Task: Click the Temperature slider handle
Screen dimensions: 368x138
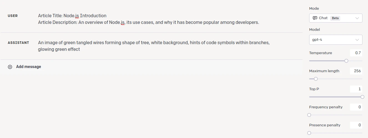Action: [346, 61]
